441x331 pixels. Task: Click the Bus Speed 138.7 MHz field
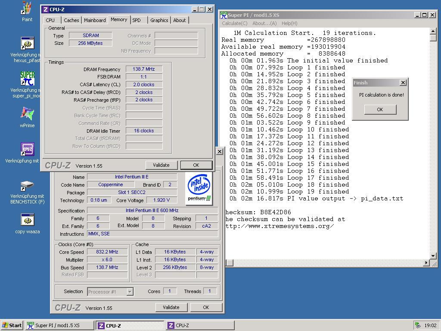point(107,267)
